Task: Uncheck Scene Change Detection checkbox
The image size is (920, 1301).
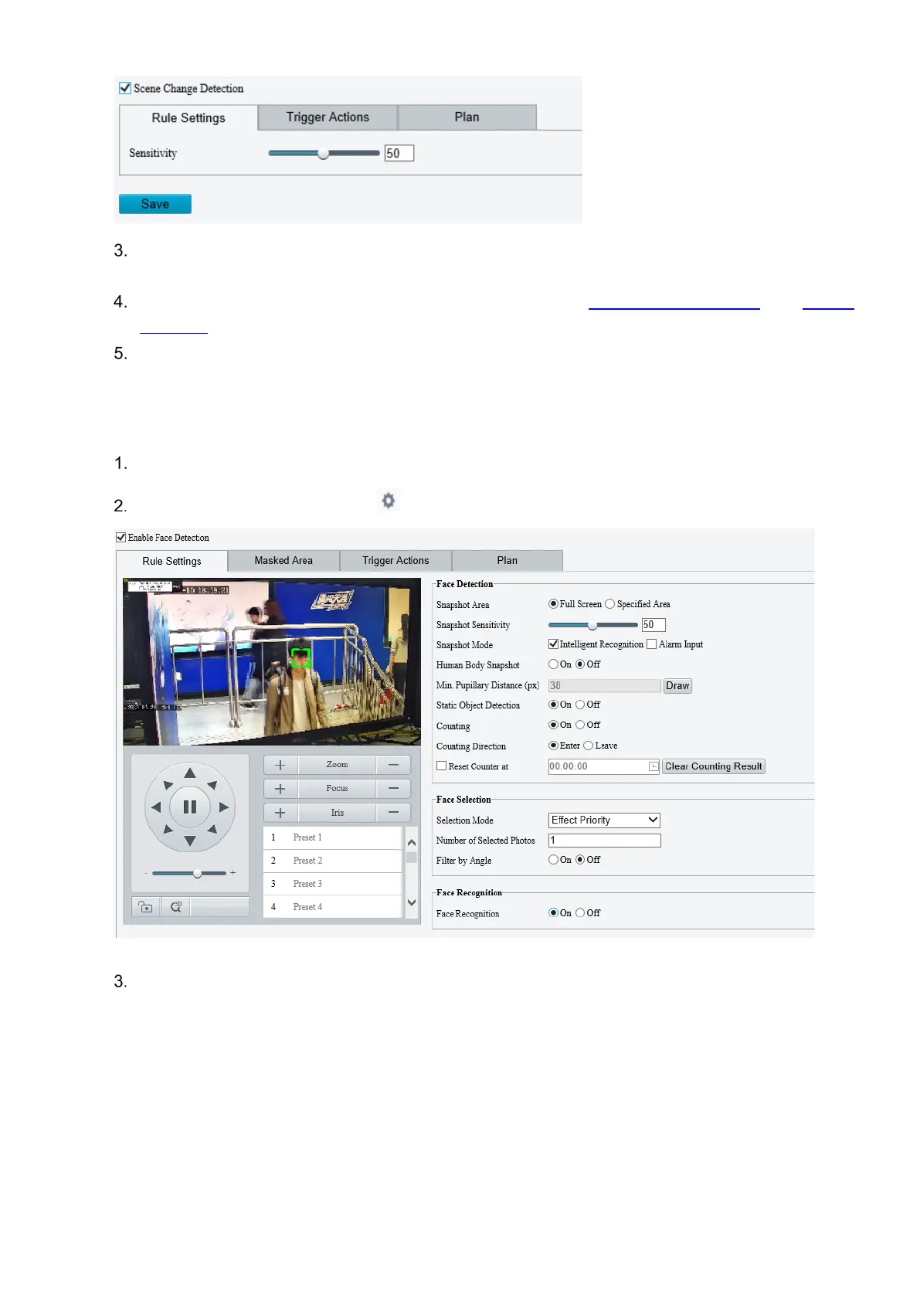Action: (x=125, y=88)
